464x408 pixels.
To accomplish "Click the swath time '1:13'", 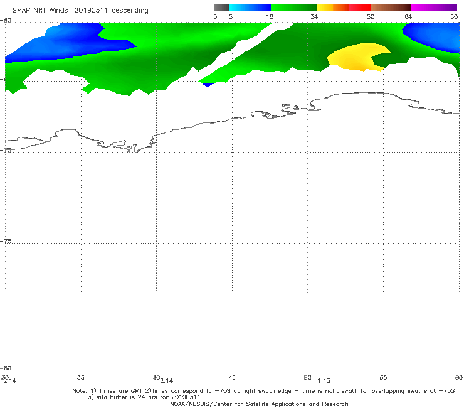I will (324, 381).
